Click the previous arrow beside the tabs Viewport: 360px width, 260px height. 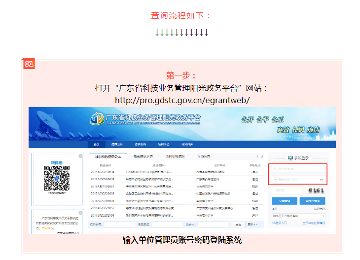[x=256, y=156]
